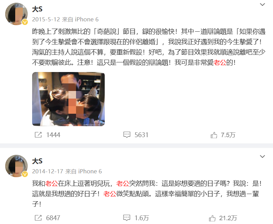Click the verified badge on first avatar
This screenshot has height=224, width=273.
[x=25, y=22]
